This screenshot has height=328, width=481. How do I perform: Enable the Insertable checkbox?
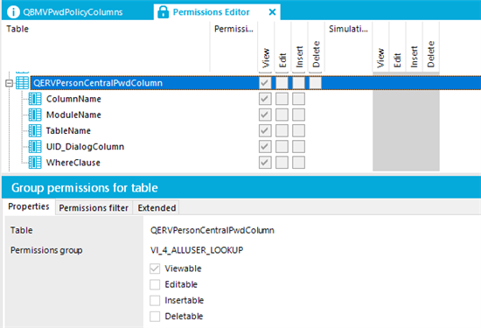(155, 300)
